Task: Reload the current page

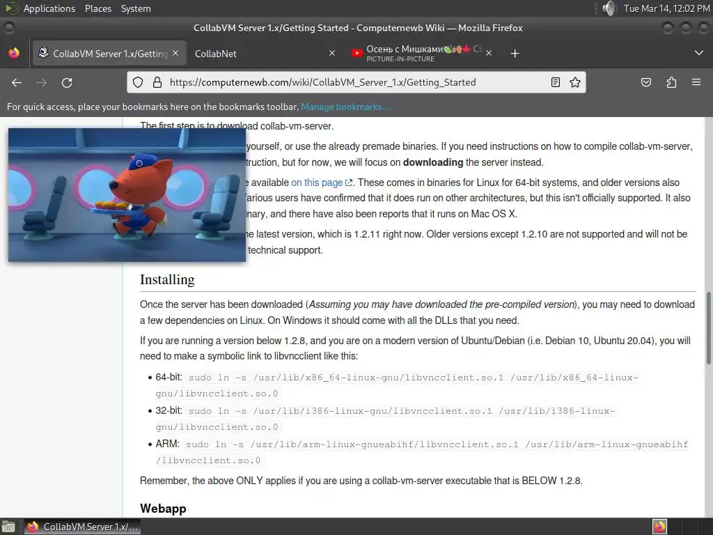Action: (67, 82)
